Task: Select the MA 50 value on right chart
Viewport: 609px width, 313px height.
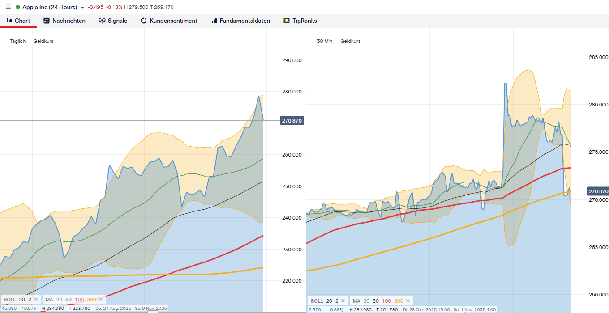Action: tap(376, 301)
